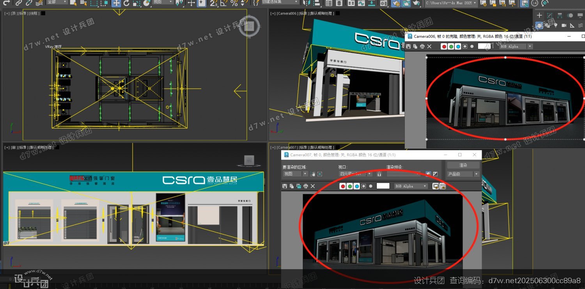The height and width of the screenshot is (289, 585).
Task: Open RGB Alpha dropdown in Camera006 window
Action: pos(516,46)
